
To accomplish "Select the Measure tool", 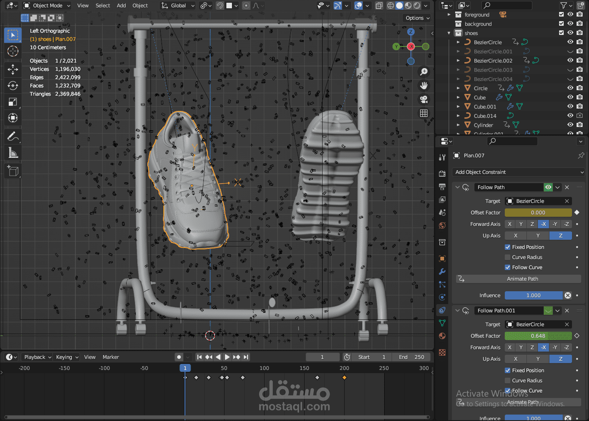I will [13, 152].
